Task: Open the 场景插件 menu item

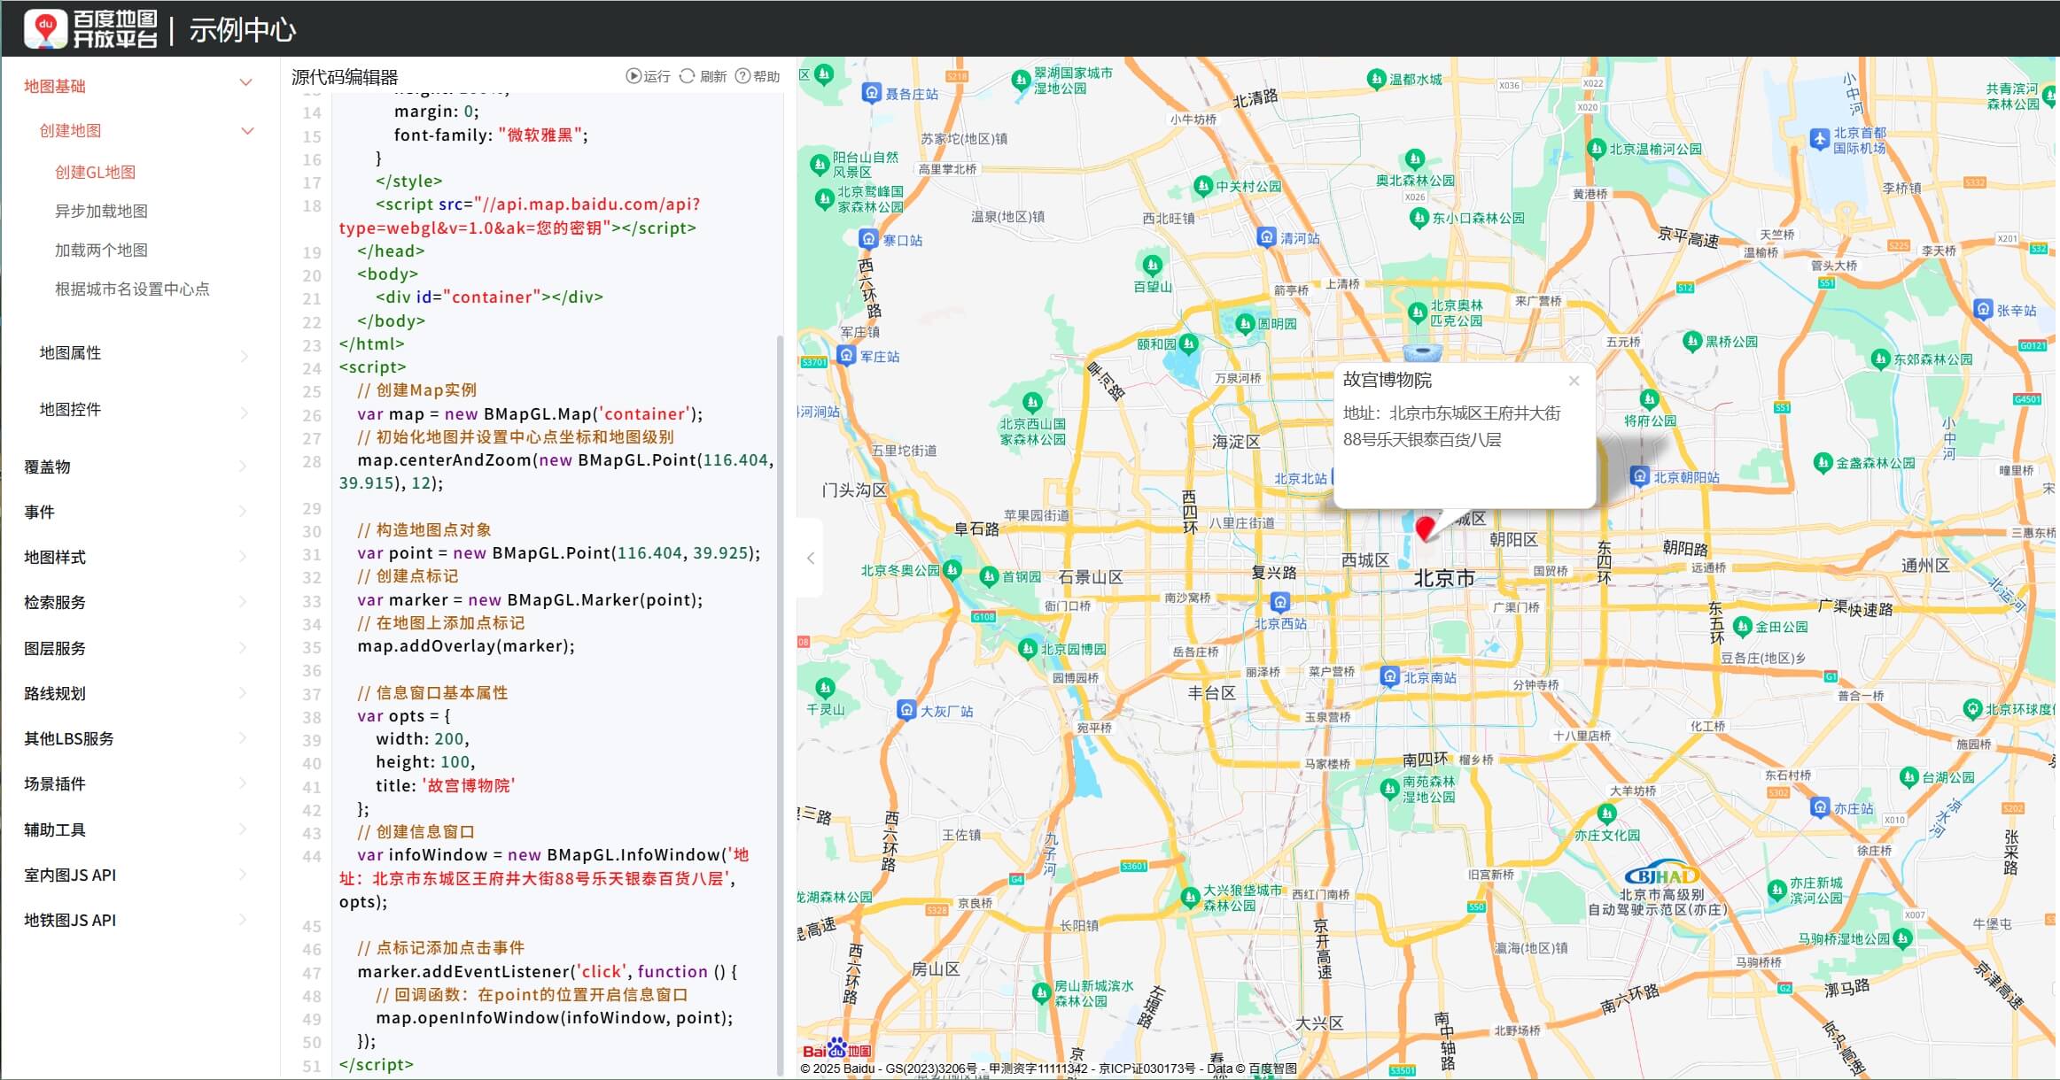Action: [55, 784]
